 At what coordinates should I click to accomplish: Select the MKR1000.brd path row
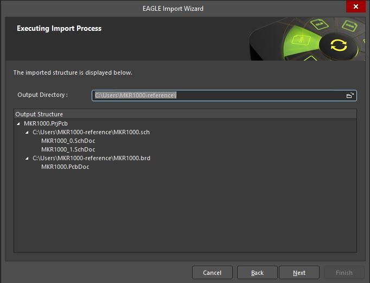click(91, 158)
